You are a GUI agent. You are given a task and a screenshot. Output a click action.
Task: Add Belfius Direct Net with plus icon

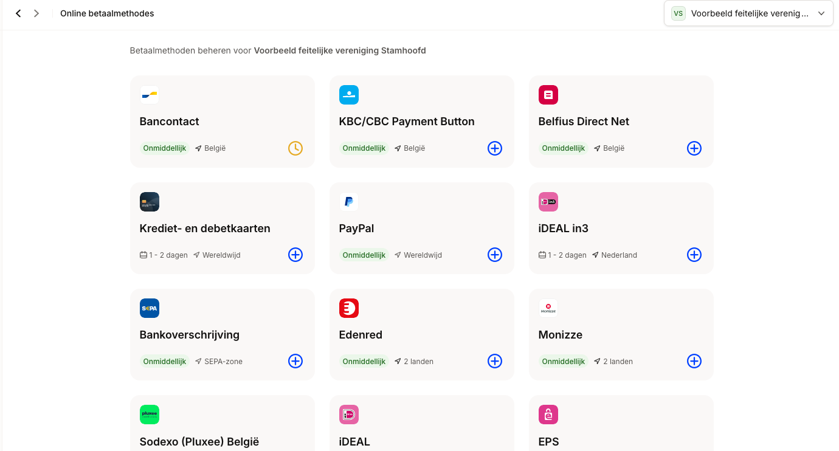tap(694, 148)
